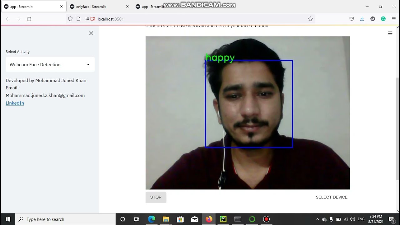Open PyCharm from taskbar
The height and width of the screenshot is (225, 400).
click(223, 219)
